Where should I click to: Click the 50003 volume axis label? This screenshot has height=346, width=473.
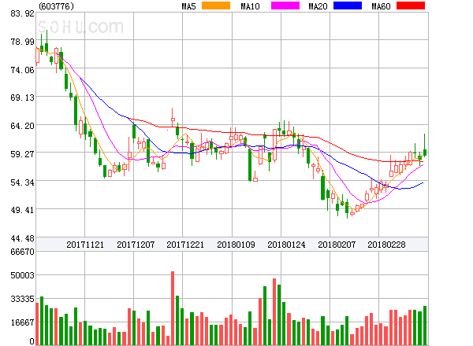[x=22, y=275]
